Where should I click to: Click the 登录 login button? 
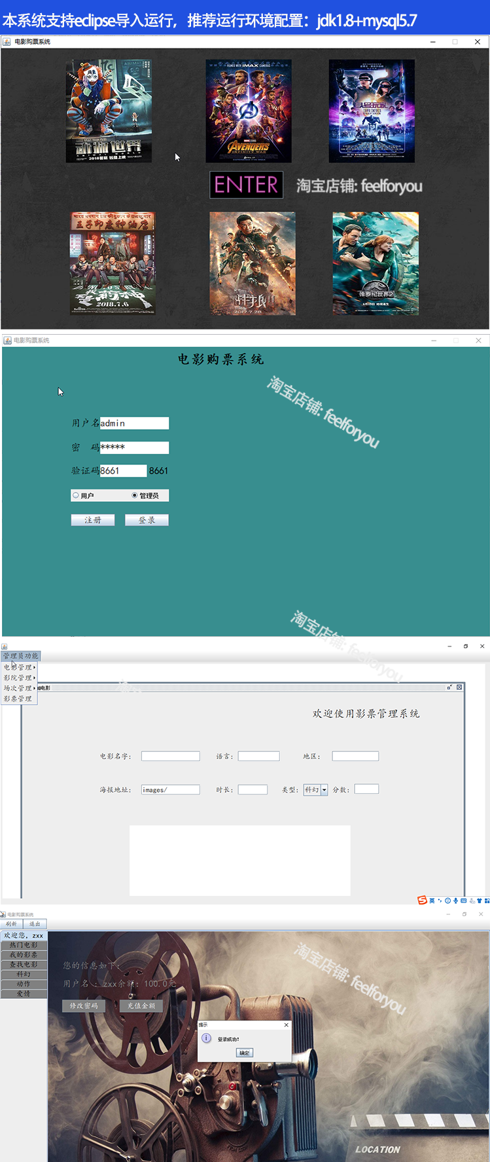coord(147,520)
